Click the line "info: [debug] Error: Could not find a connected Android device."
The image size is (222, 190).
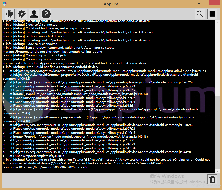tap(50, 67)
